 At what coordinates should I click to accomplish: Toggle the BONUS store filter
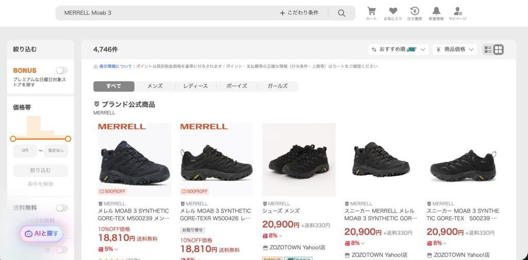[62, 70]
